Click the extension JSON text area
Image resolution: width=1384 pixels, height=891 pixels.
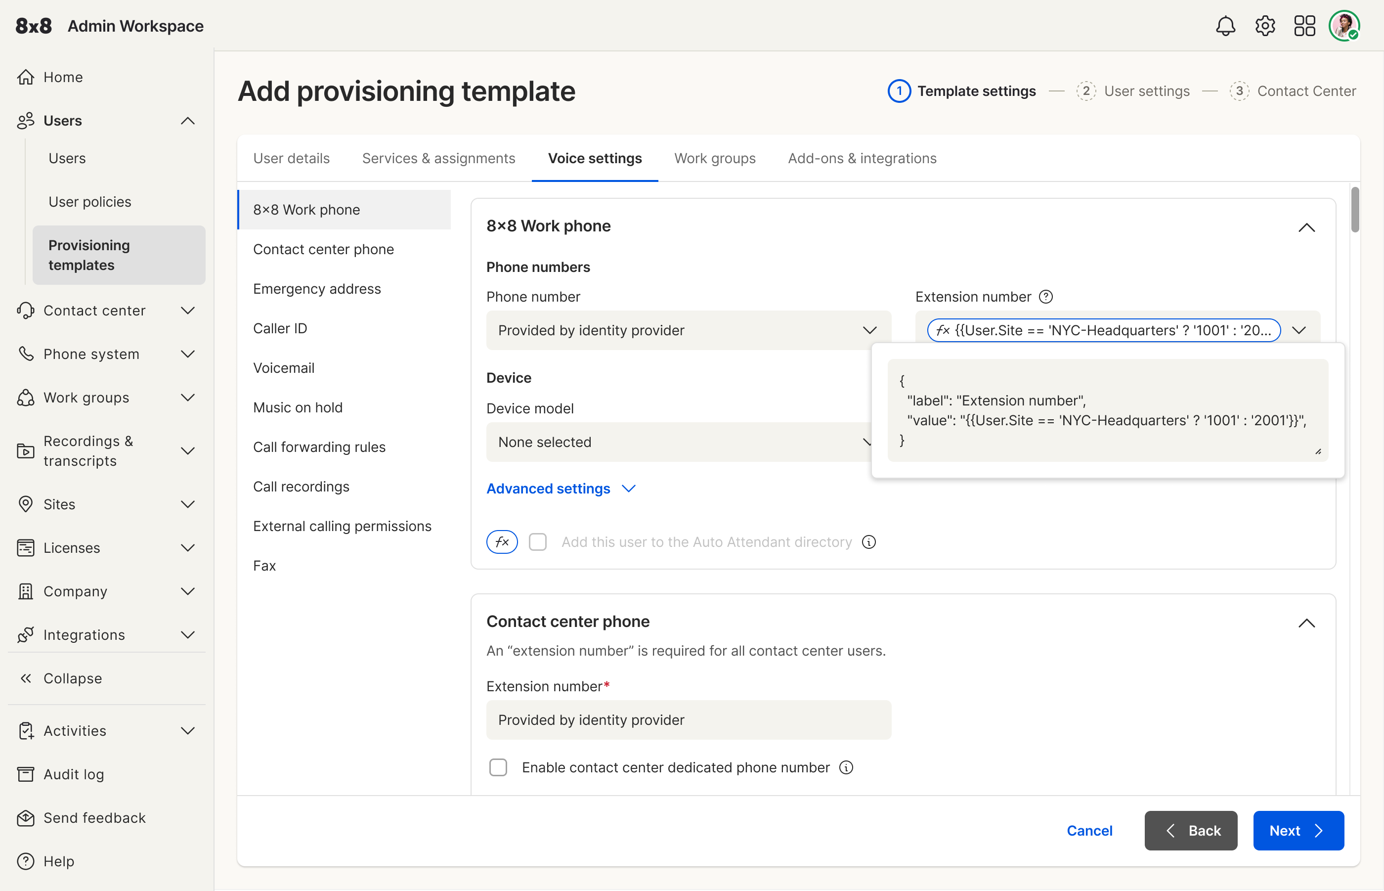1108,409
